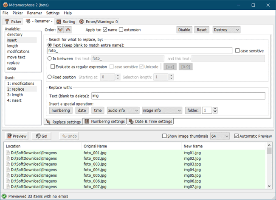Open the Destroy dropdown
276x200 pixels.
[x=226, y=30]
